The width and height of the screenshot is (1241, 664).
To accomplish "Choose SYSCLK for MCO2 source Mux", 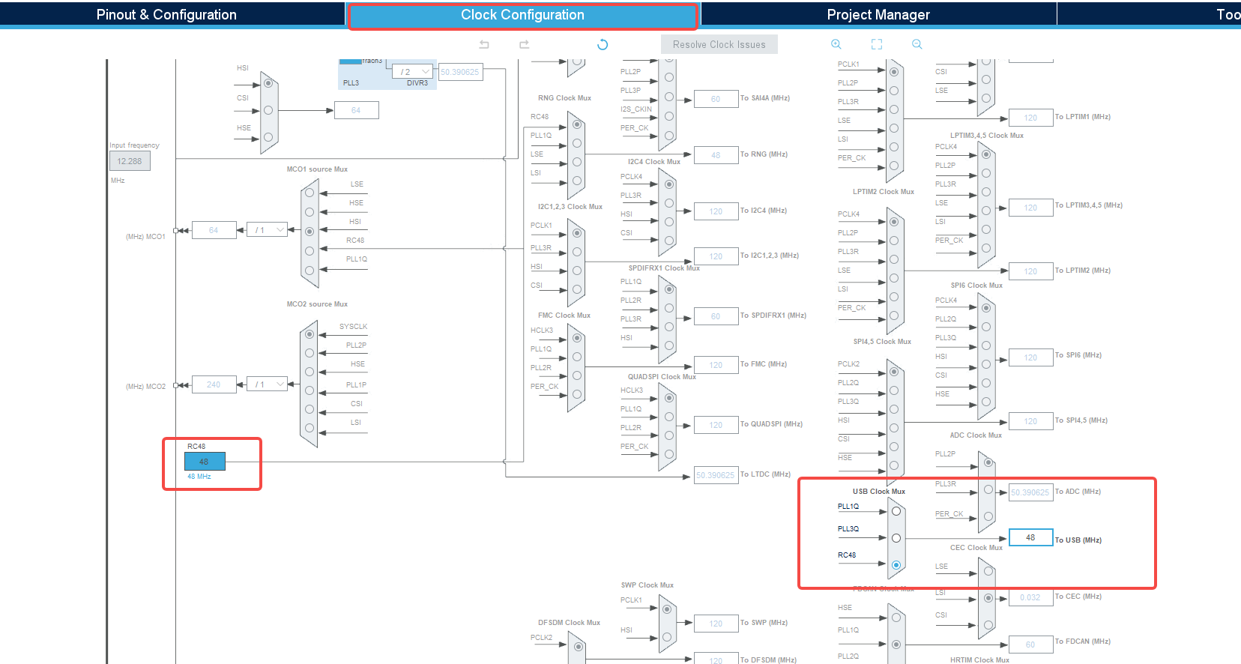I will [310, 334].
